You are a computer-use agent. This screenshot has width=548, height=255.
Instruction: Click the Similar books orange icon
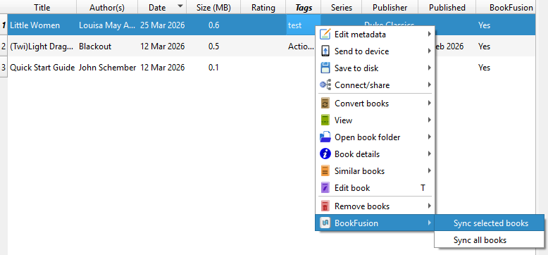coord(325,170)
